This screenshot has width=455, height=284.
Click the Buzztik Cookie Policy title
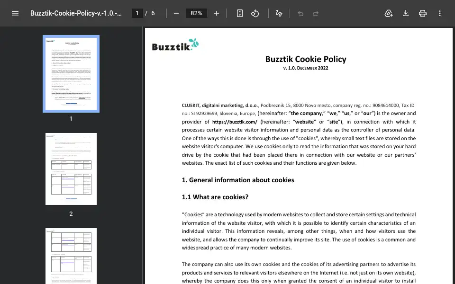(306, 59)
